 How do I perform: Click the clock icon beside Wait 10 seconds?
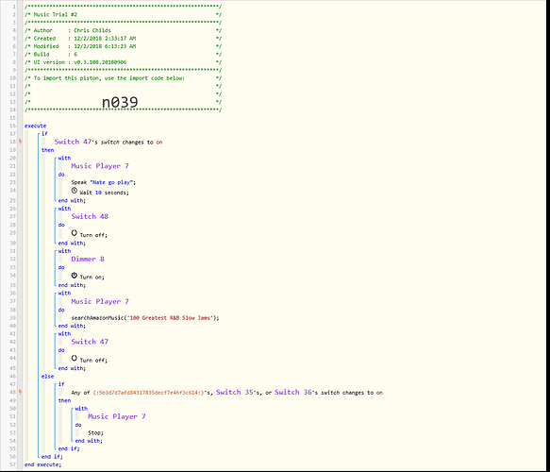click(74, 191)
